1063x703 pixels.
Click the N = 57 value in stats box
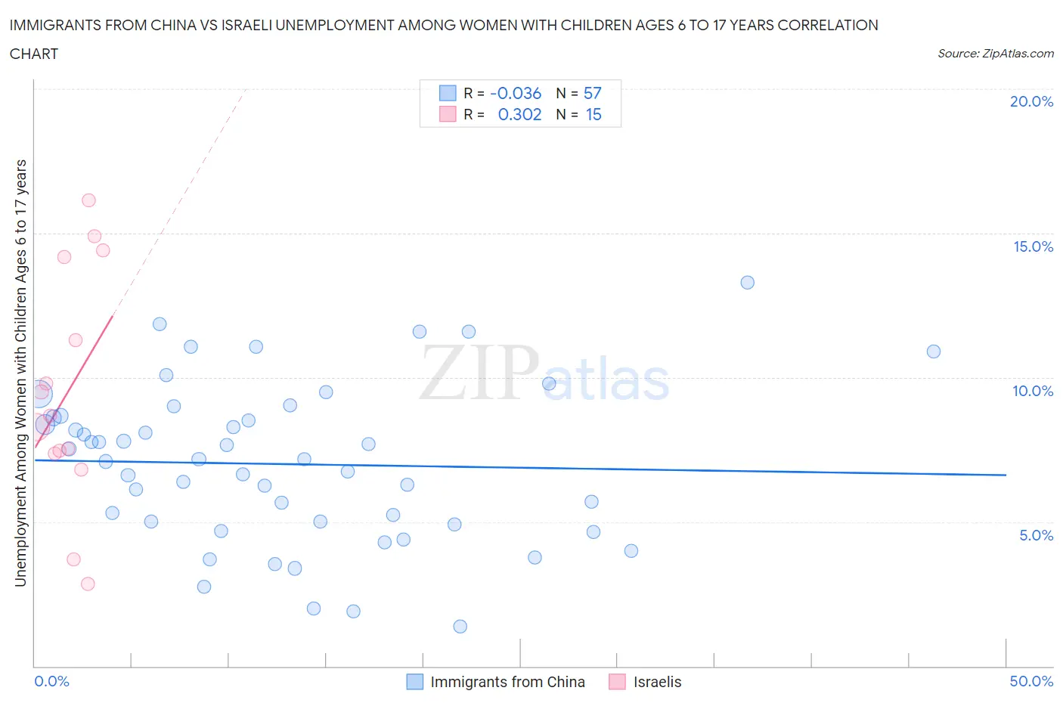(x=579, y=93)
